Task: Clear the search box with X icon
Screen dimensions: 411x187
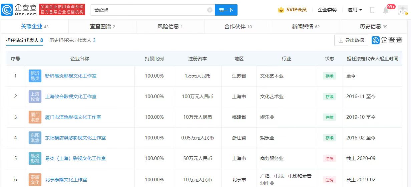Action: pyautogui.click(x=210, y=10)
